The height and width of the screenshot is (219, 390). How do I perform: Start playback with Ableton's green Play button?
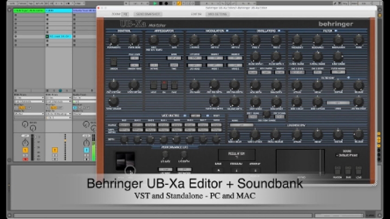tap(155, 3)
